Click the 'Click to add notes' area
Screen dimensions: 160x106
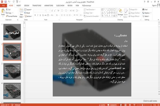(150, 101)
